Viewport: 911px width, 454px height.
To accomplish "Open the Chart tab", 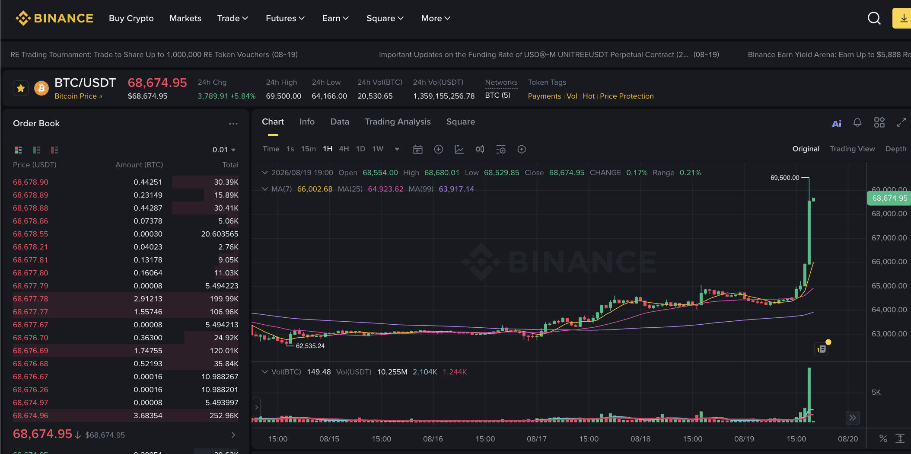I will tap(273, 122).
